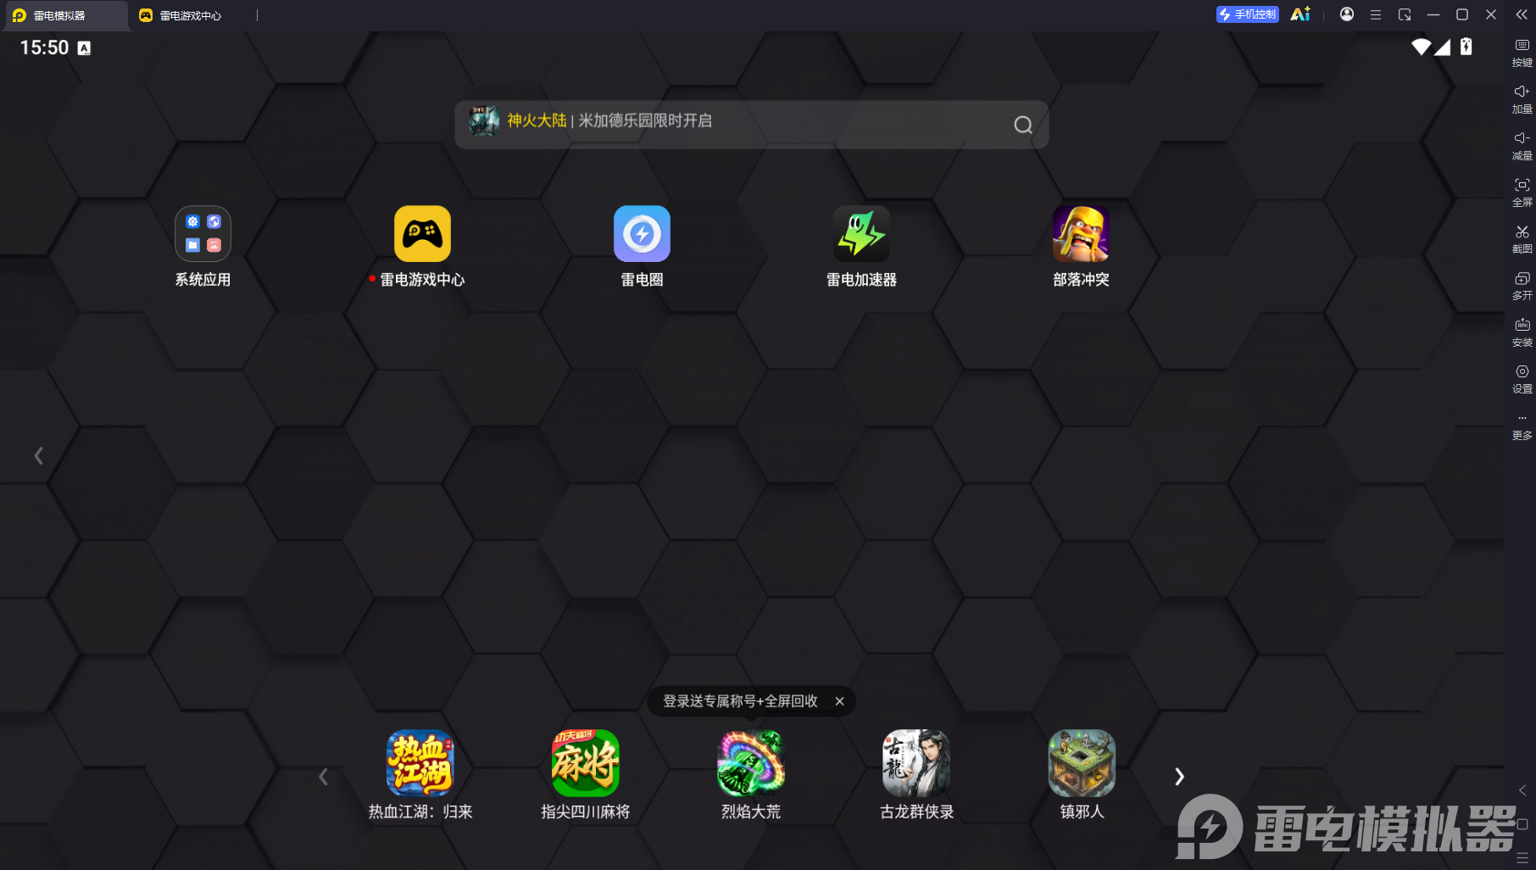
Task: Toggle the 手机控制 button
Action: [x=1247, y=14]
